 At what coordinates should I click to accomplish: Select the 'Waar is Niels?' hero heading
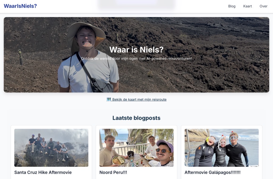(x=136, y=50)
